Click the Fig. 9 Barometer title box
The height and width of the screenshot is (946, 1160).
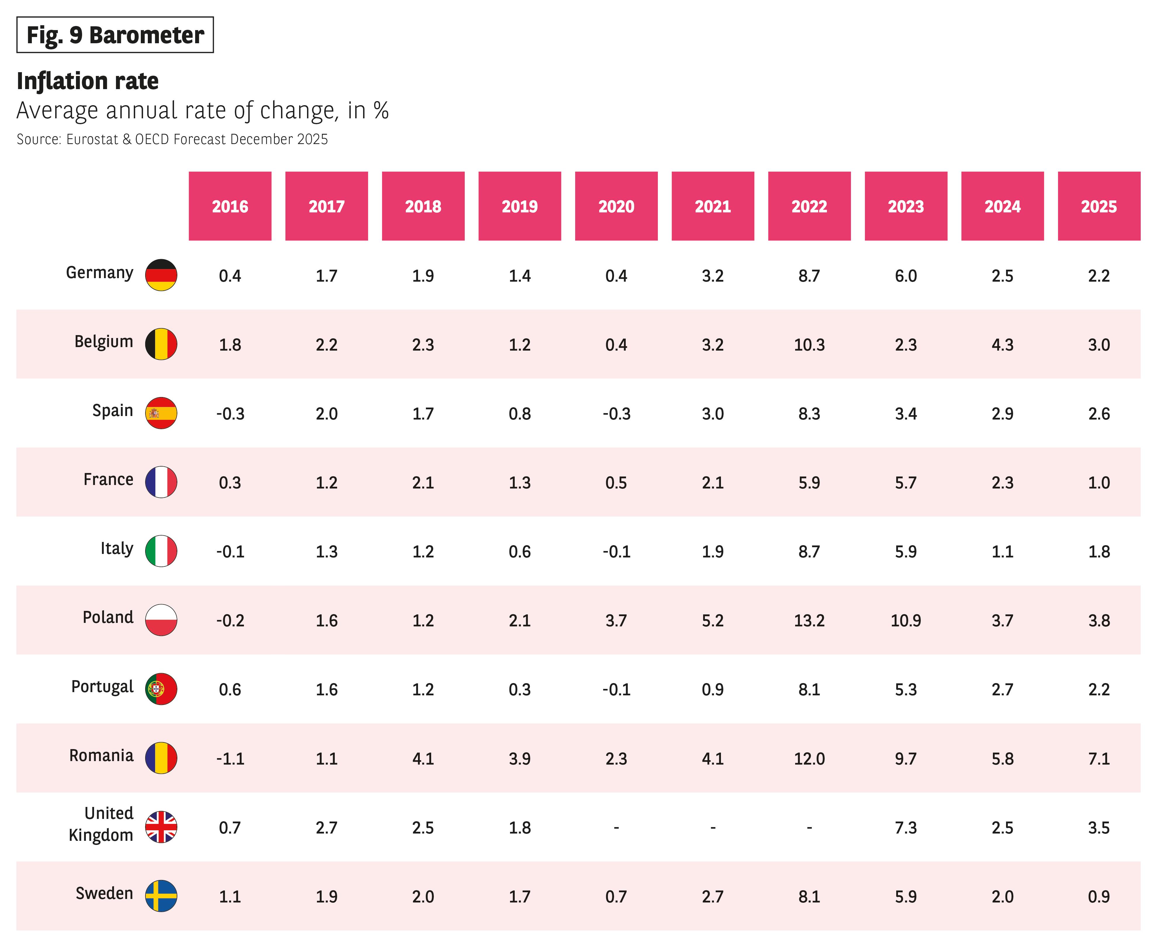(x=115, y=35)
